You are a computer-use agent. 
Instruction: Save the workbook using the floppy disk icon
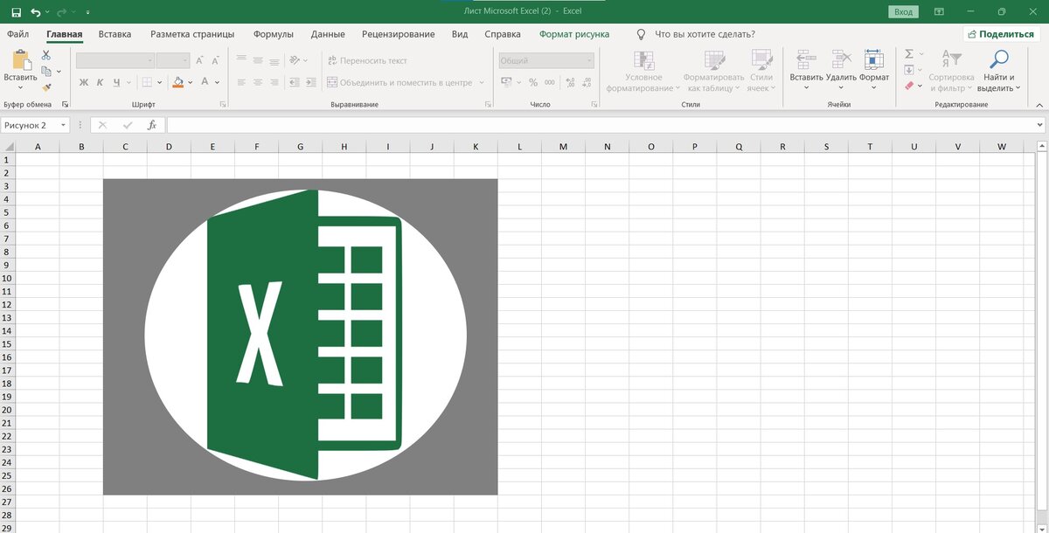(x=16, y=12)
